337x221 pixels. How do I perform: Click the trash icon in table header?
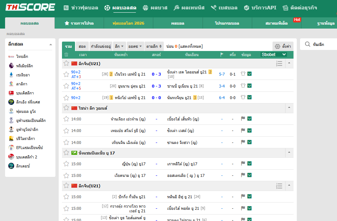[x=66, y=55]
